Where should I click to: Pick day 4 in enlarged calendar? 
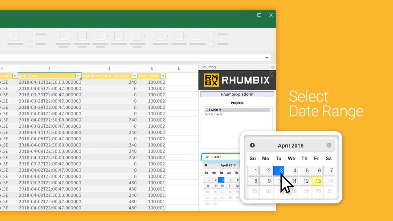(x=291, y=171)
